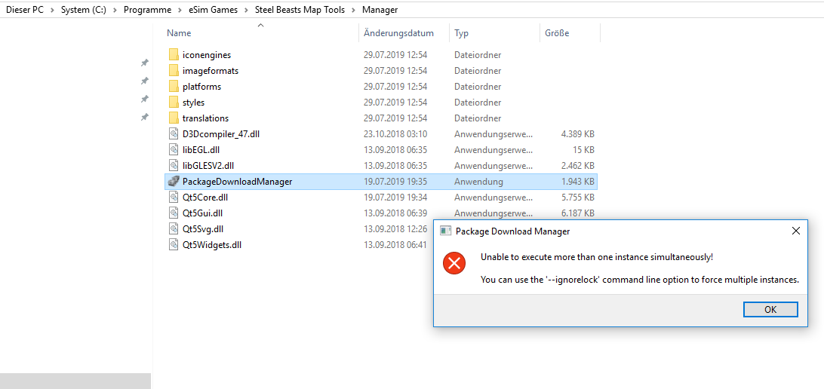Viewport: 824px width, 389px height.
Task: Click the Typ column header
Action: (x=462, y=33)
